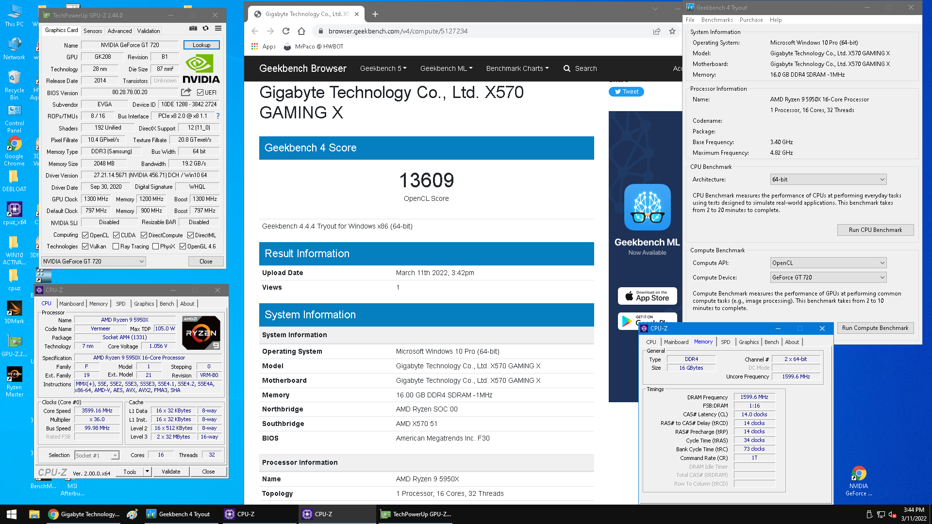Expand Geekbench ML nav menu
Viewport: 932px width, 524px height.
click(x=446, y=68)
